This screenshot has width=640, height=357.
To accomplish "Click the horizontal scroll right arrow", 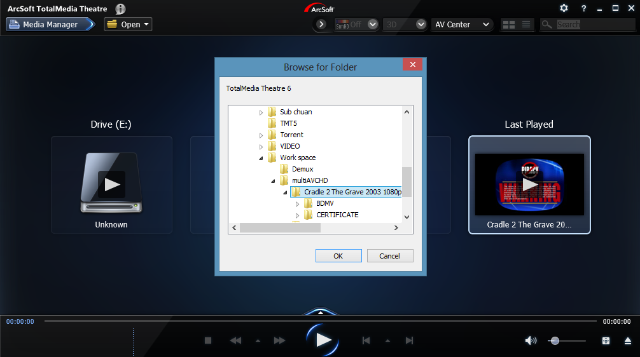I will click(x=396, y=228).
